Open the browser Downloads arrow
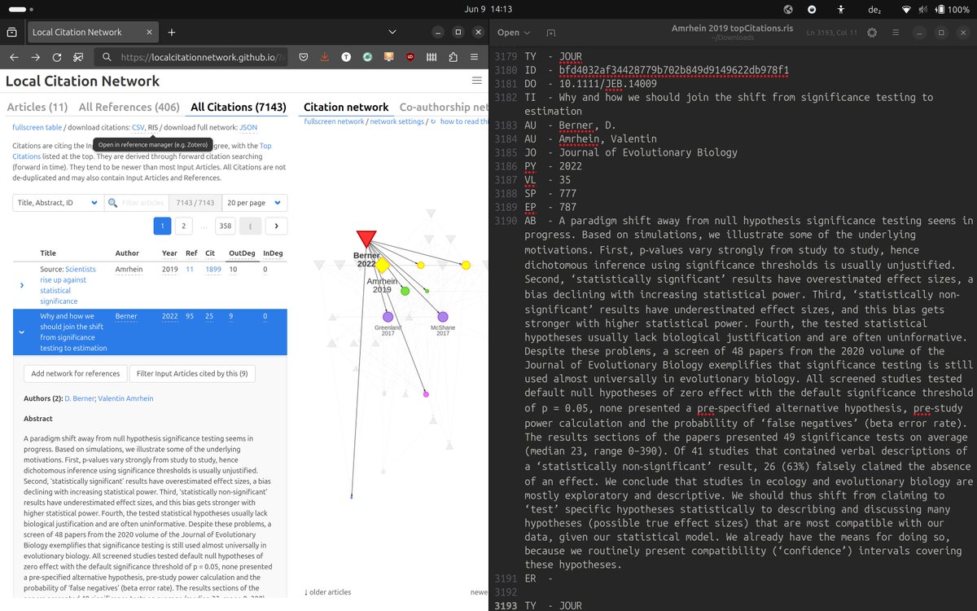977x611 pixels. (325, 58)
